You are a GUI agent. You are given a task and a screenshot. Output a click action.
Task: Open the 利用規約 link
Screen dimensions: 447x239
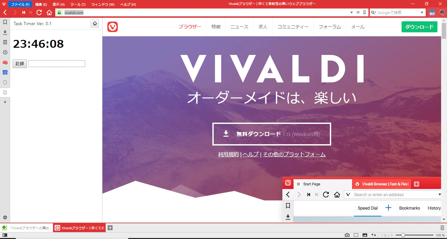click(228, 154)
